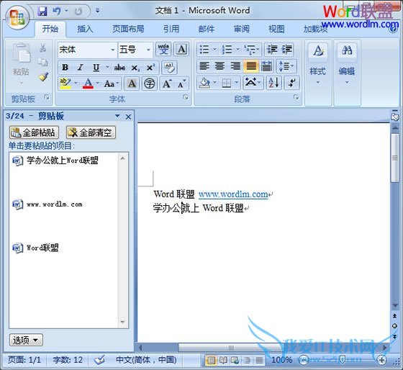Image resolution: width=403 pixels, height=370 pixels.
Task: Click the Cut scissors icon
Action: pyautogui.click(x=42, y=48)
